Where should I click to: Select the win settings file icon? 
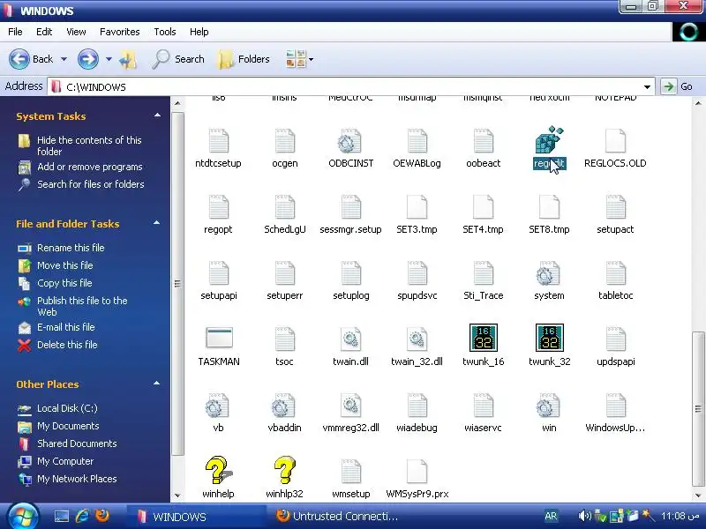pos(548,406)
